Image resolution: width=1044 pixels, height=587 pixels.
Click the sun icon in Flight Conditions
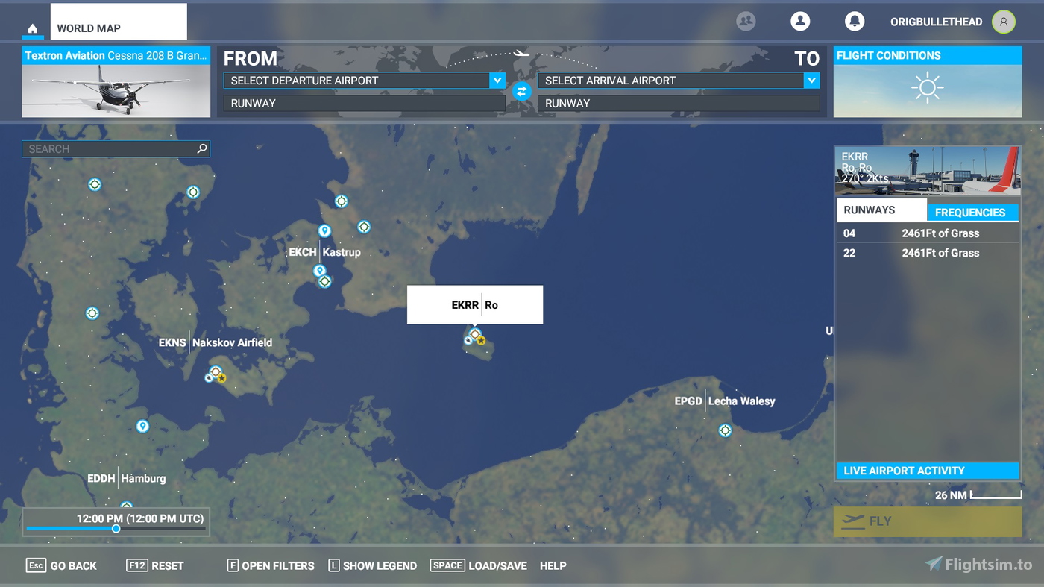click(928, 87)
